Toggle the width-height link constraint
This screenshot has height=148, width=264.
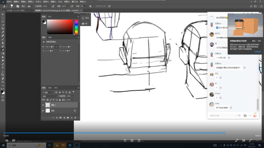(x=56, y=47)
